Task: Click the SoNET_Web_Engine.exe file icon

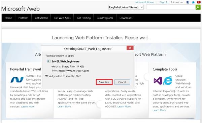Action: (48, 61)
